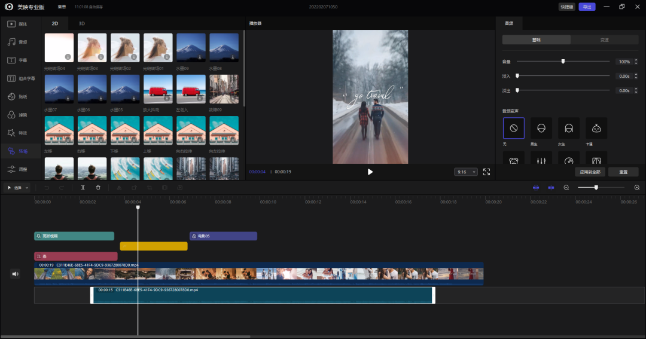Open the 9:16 aspect ratio dropdown
Image resolution: width=646 pixels, height=339 pixels.
click(466, 172)
